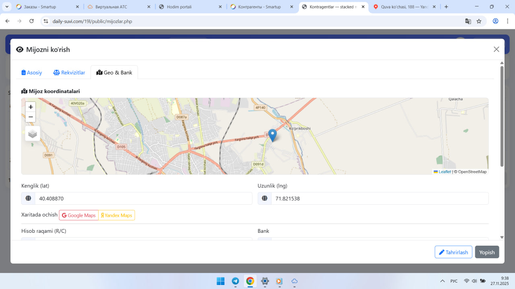Zoom in on the map
Image resolution: width=515 pixels, height=289 pixels.
pyautogui.click(x=31, y=107)
